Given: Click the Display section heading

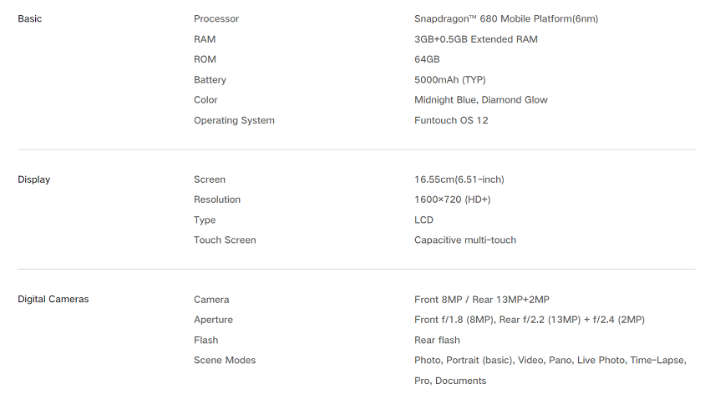Looking at the screenshot, I should [34, 179].
